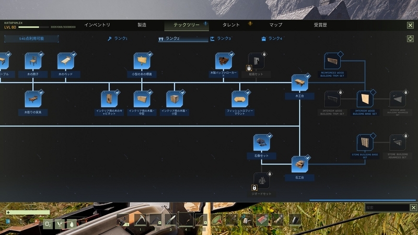The height and width of the screenshot is (235, 418).
Task: Click the 石工台 label
Action: point(299,178)
